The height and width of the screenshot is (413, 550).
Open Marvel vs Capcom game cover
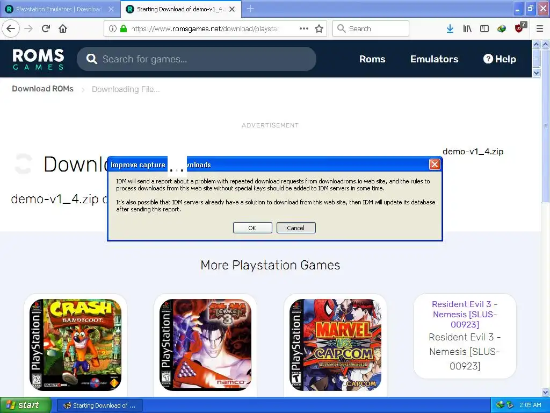click(x=335, y=345)
